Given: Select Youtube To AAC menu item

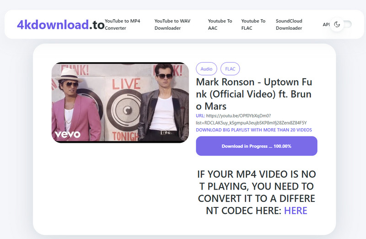Looking at the screenshot, I should [220, 25].
